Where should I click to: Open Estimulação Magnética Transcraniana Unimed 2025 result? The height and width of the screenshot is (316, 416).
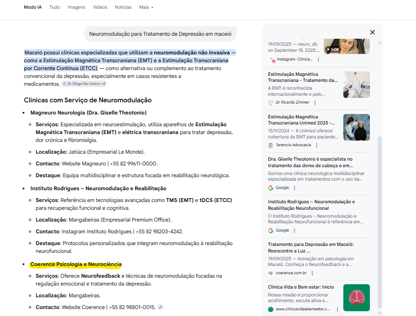302,120
